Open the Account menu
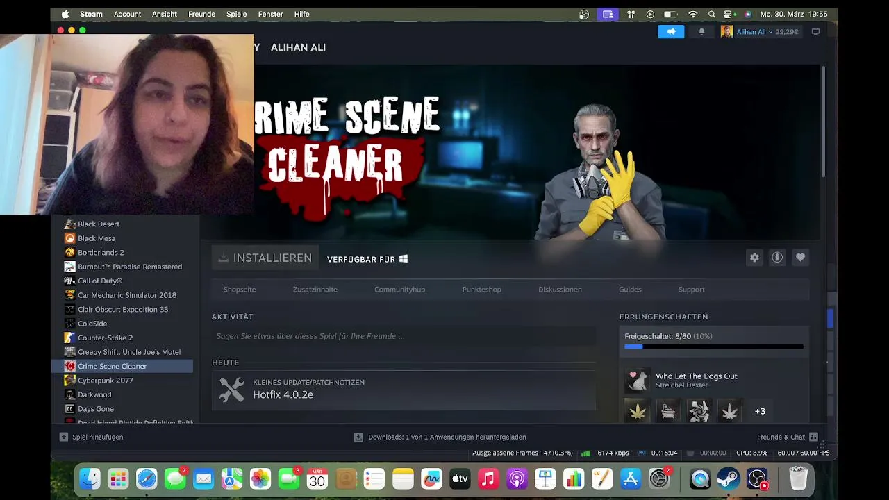The width and height of the screenshot is (889, 500). click(127, 14)
